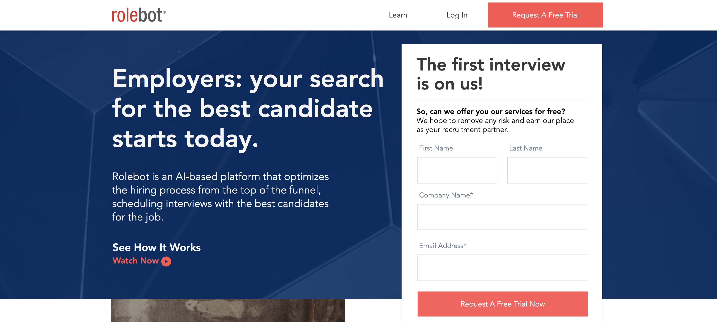Follow the Watch Now link
717x322 pixels.
click(141, 261)
